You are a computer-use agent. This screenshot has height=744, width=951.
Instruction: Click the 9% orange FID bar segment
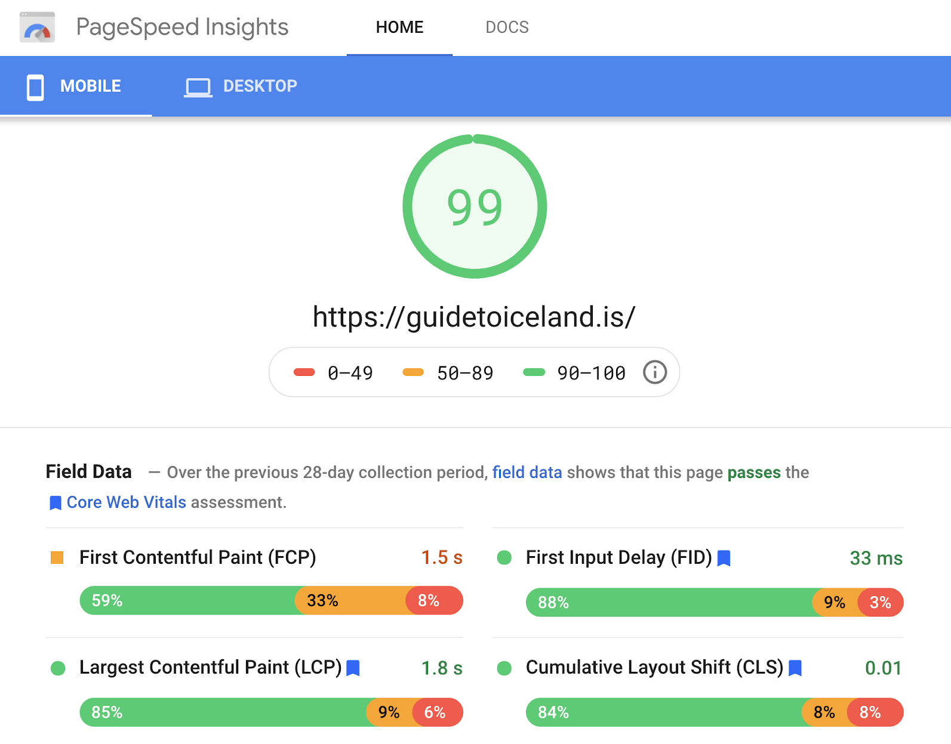[x=835, y=603]
